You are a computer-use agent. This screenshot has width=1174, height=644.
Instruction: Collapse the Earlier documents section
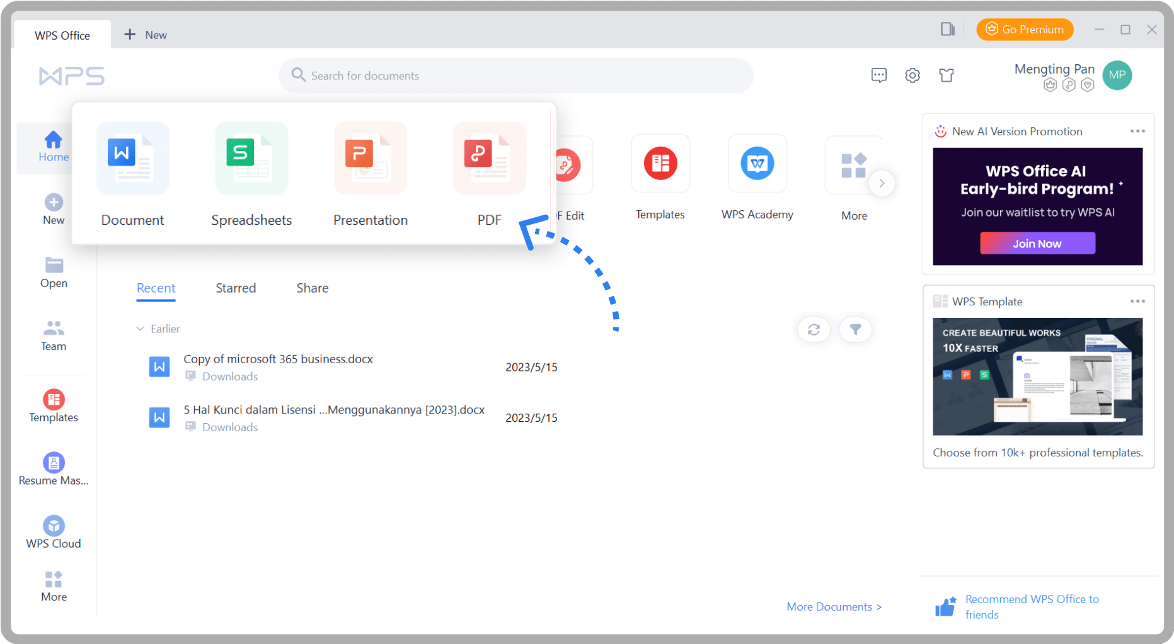139,328
